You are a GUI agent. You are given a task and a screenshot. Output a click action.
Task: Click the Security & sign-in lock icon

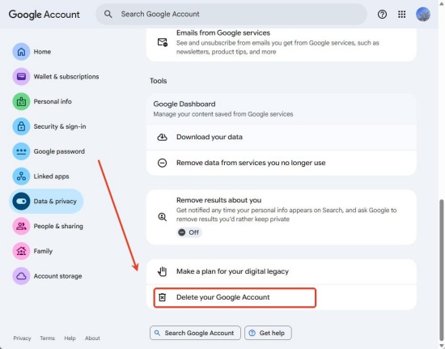pos(21,126)
